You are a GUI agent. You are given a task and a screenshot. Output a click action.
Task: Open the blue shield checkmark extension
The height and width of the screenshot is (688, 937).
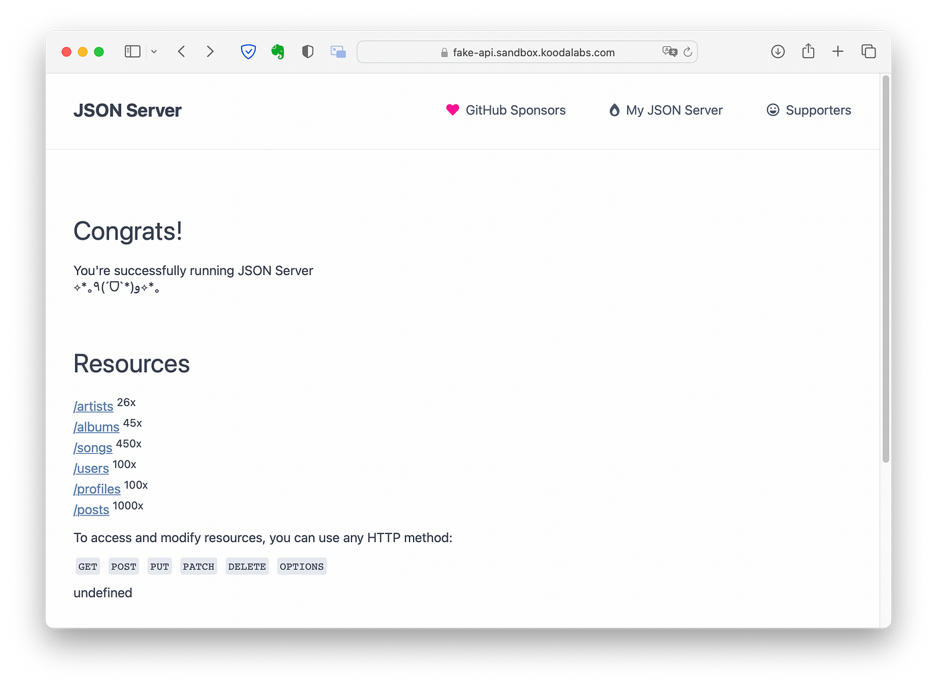(248, 52)
